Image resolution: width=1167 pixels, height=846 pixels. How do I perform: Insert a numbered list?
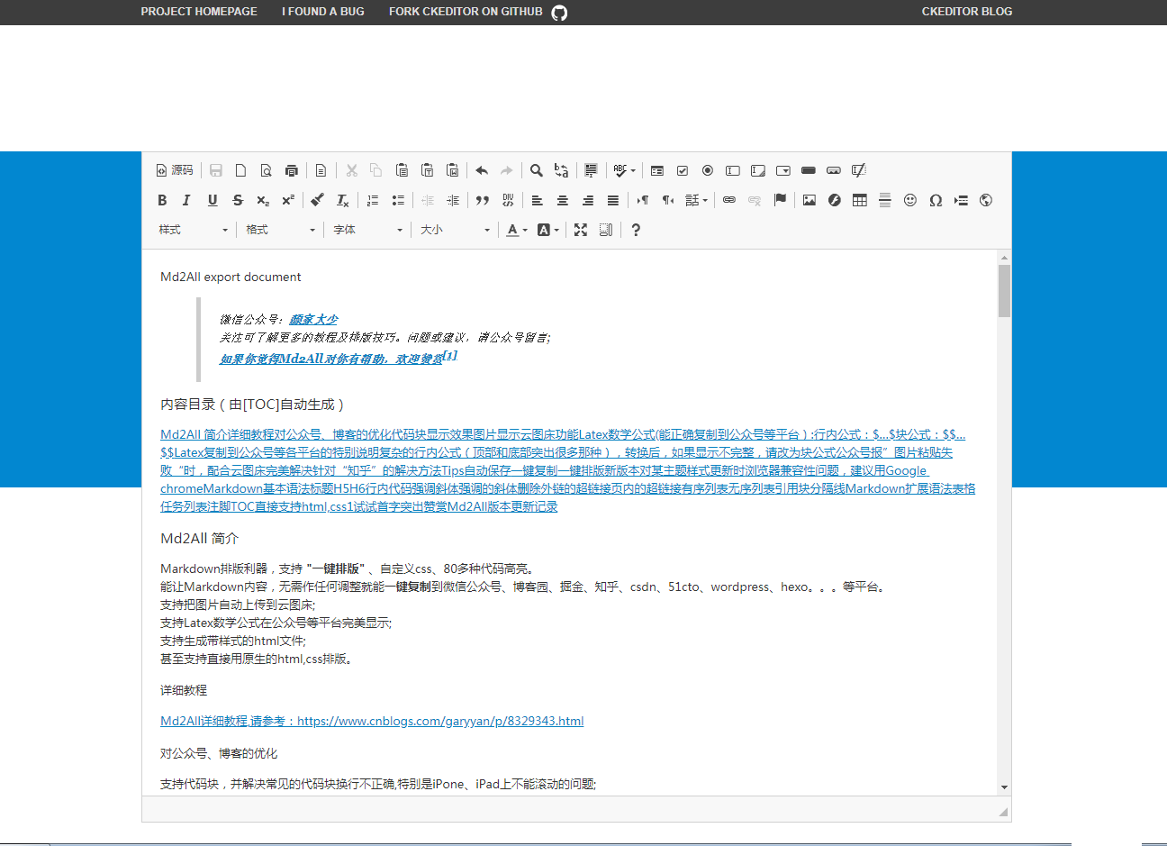[373, 200]
